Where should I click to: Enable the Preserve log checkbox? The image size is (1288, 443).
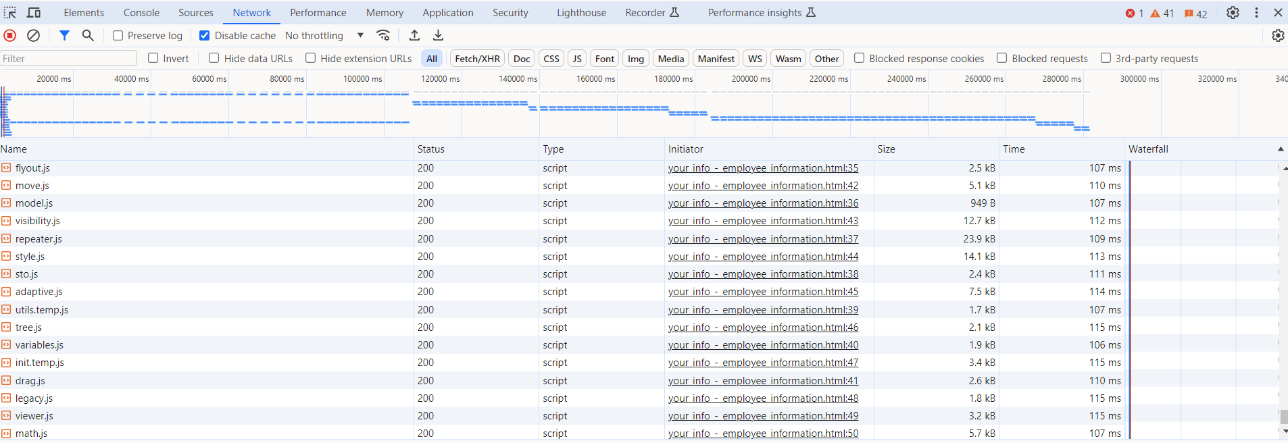coord(118,36)
